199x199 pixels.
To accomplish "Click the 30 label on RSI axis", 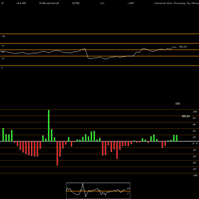I will (x=3, y=59).
